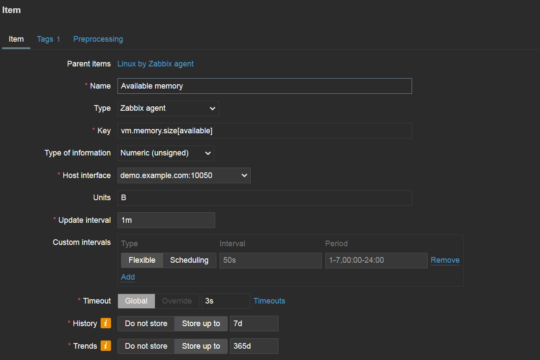Click the Name field containing Available memory

coord(265,86)
